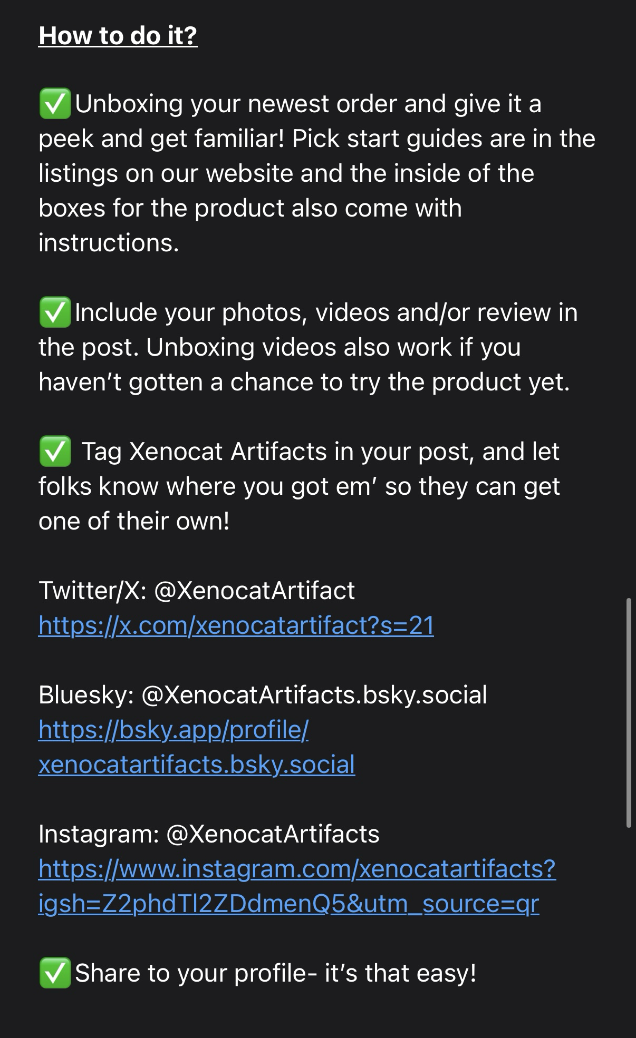Screen dimensions: 636x1038
Task: Click the "How to do it?" heading
Action: click(118, 35)
